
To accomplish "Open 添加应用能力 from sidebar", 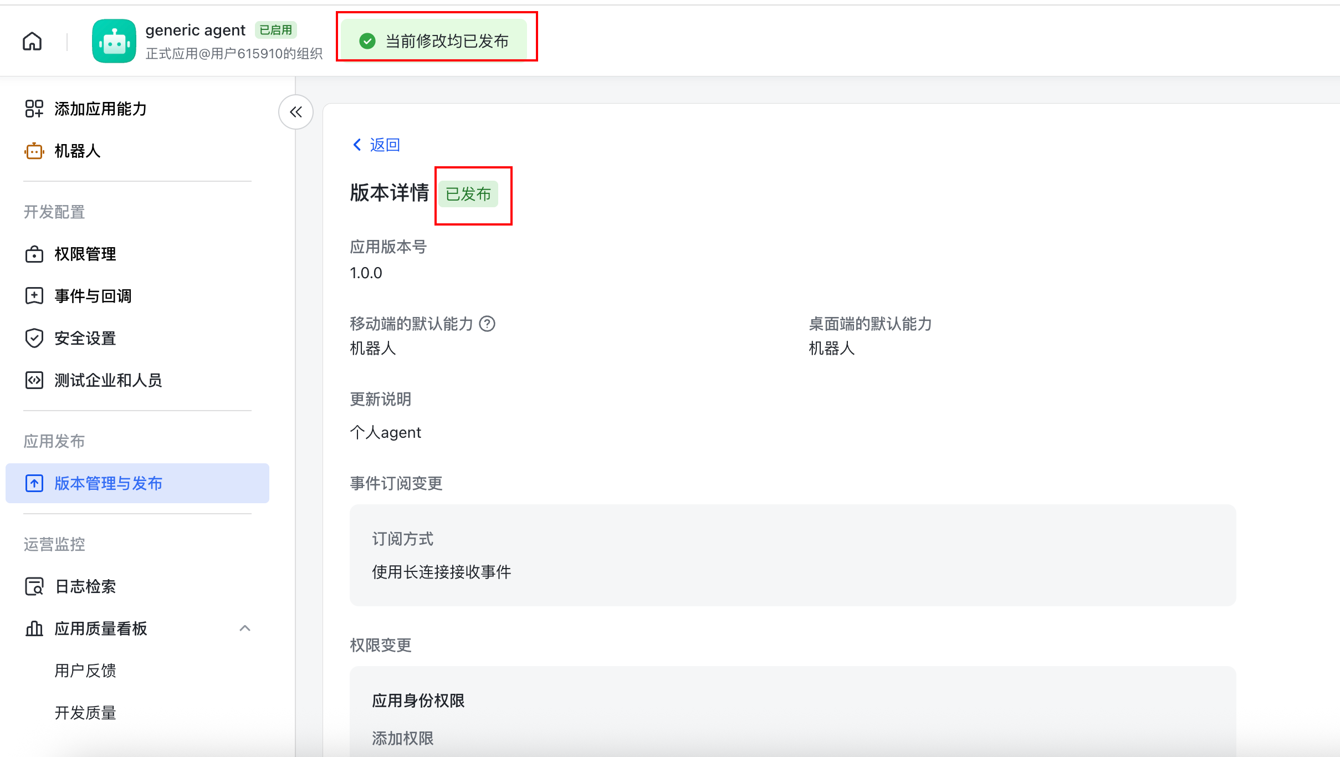I will click(x=100, y=109).
